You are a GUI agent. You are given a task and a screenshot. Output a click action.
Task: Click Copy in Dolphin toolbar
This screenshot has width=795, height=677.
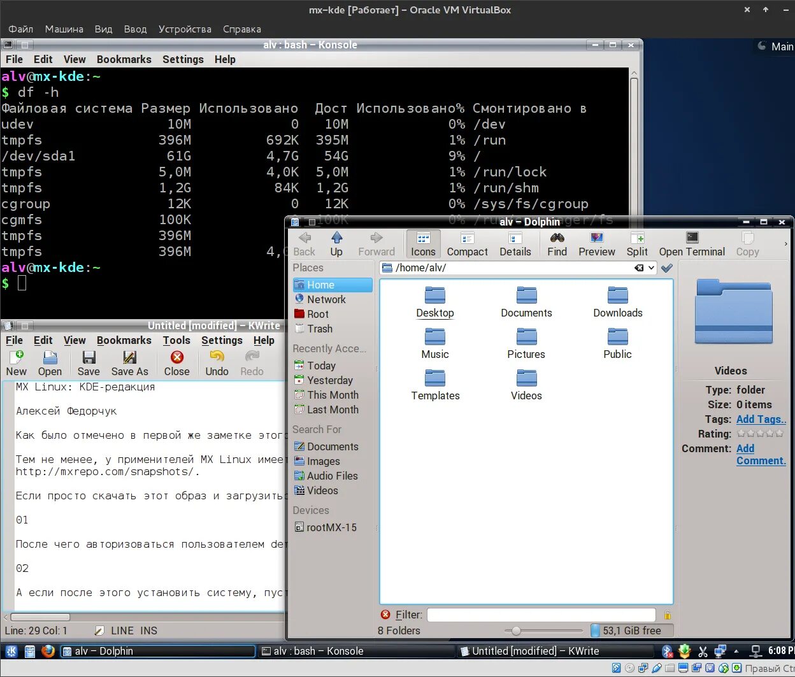[x=747, y=244]
